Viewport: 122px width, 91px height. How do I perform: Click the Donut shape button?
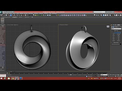[x=119, y=37]
